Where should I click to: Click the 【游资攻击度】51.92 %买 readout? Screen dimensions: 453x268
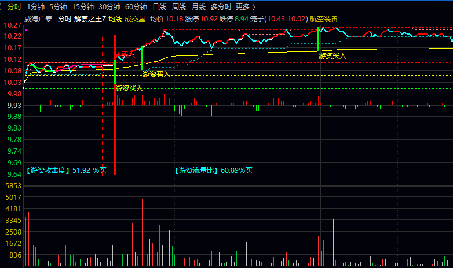point(66,170)
